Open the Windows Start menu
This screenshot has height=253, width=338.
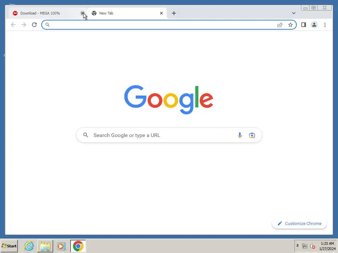tap(9, 246)
